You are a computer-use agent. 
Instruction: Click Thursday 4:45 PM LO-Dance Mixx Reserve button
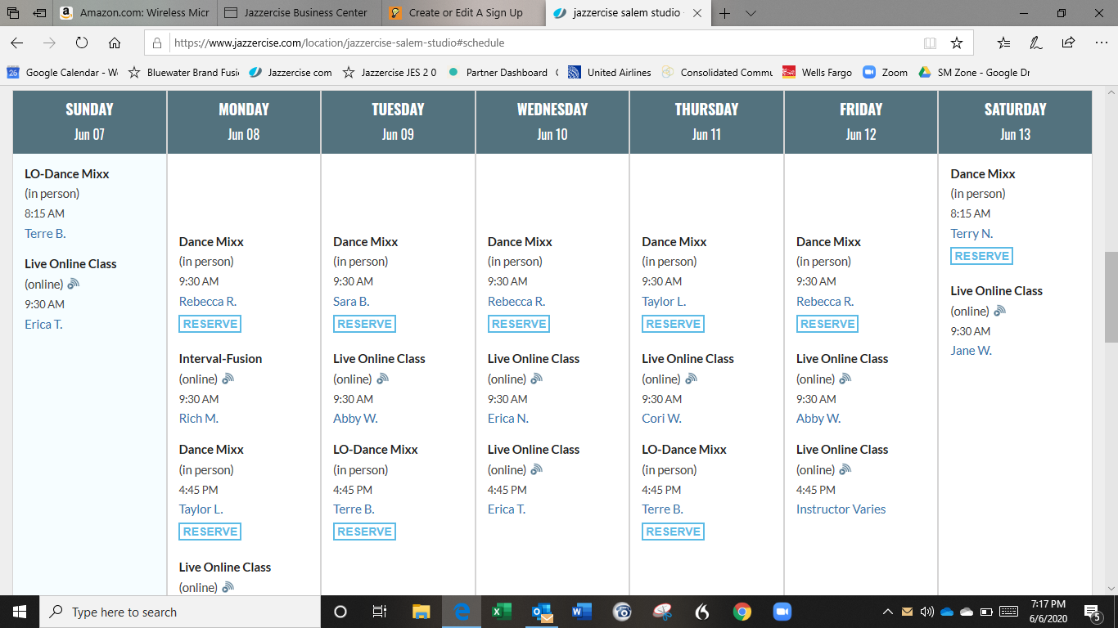tap(673, 532)
